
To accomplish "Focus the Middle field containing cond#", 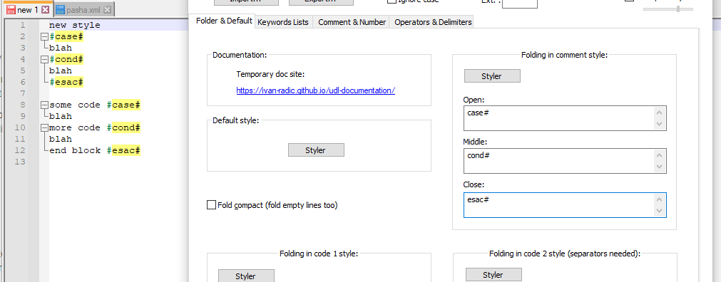I will coord(565,161).
